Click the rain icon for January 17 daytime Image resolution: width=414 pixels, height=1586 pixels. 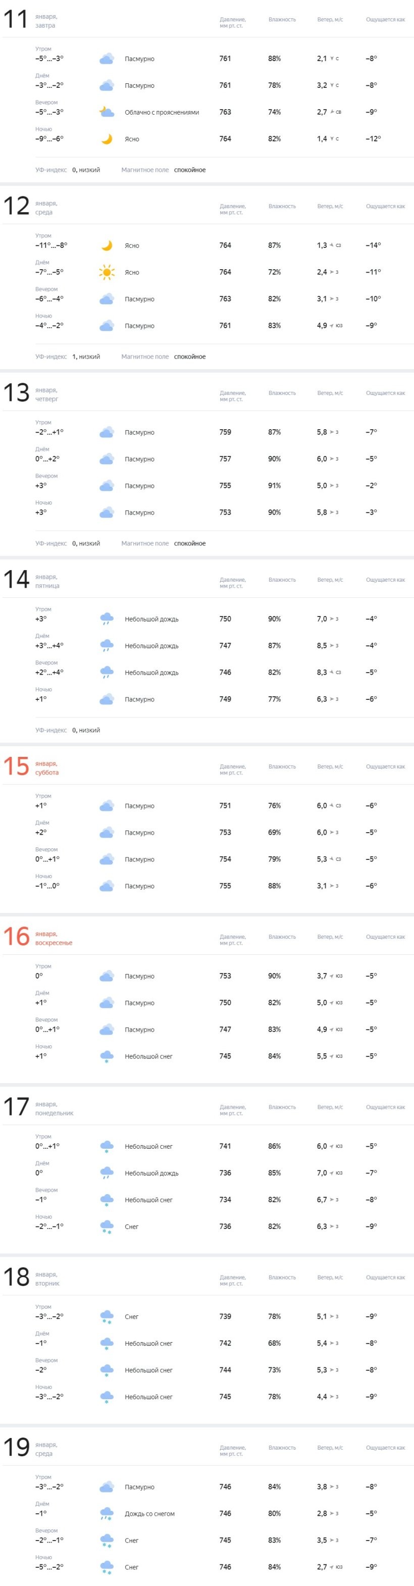click(107, 1173)
